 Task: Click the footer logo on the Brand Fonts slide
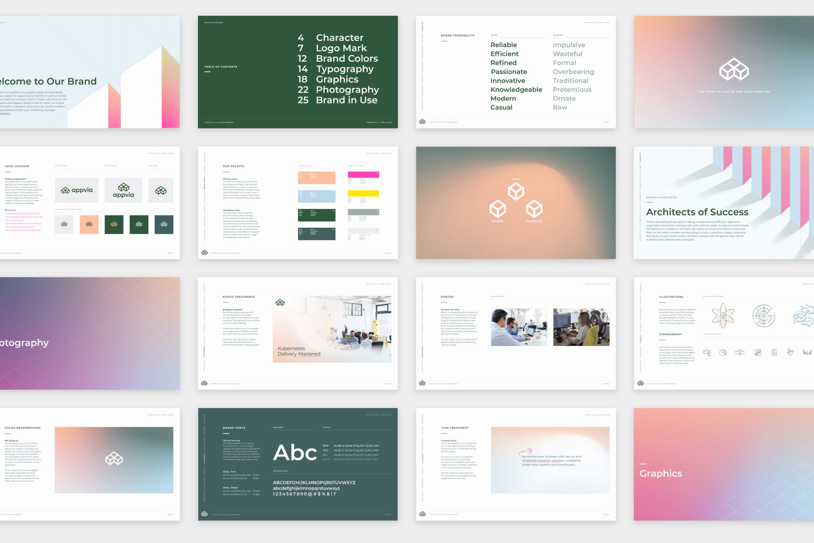[204, 514]
